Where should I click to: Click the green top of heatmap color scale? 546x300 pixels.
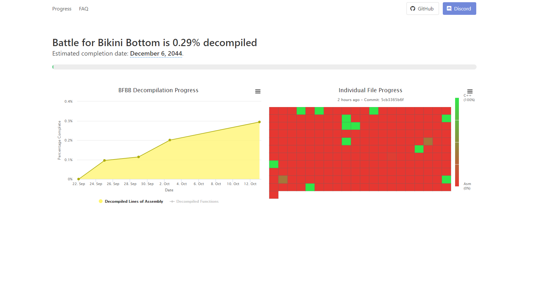point(457,109)
